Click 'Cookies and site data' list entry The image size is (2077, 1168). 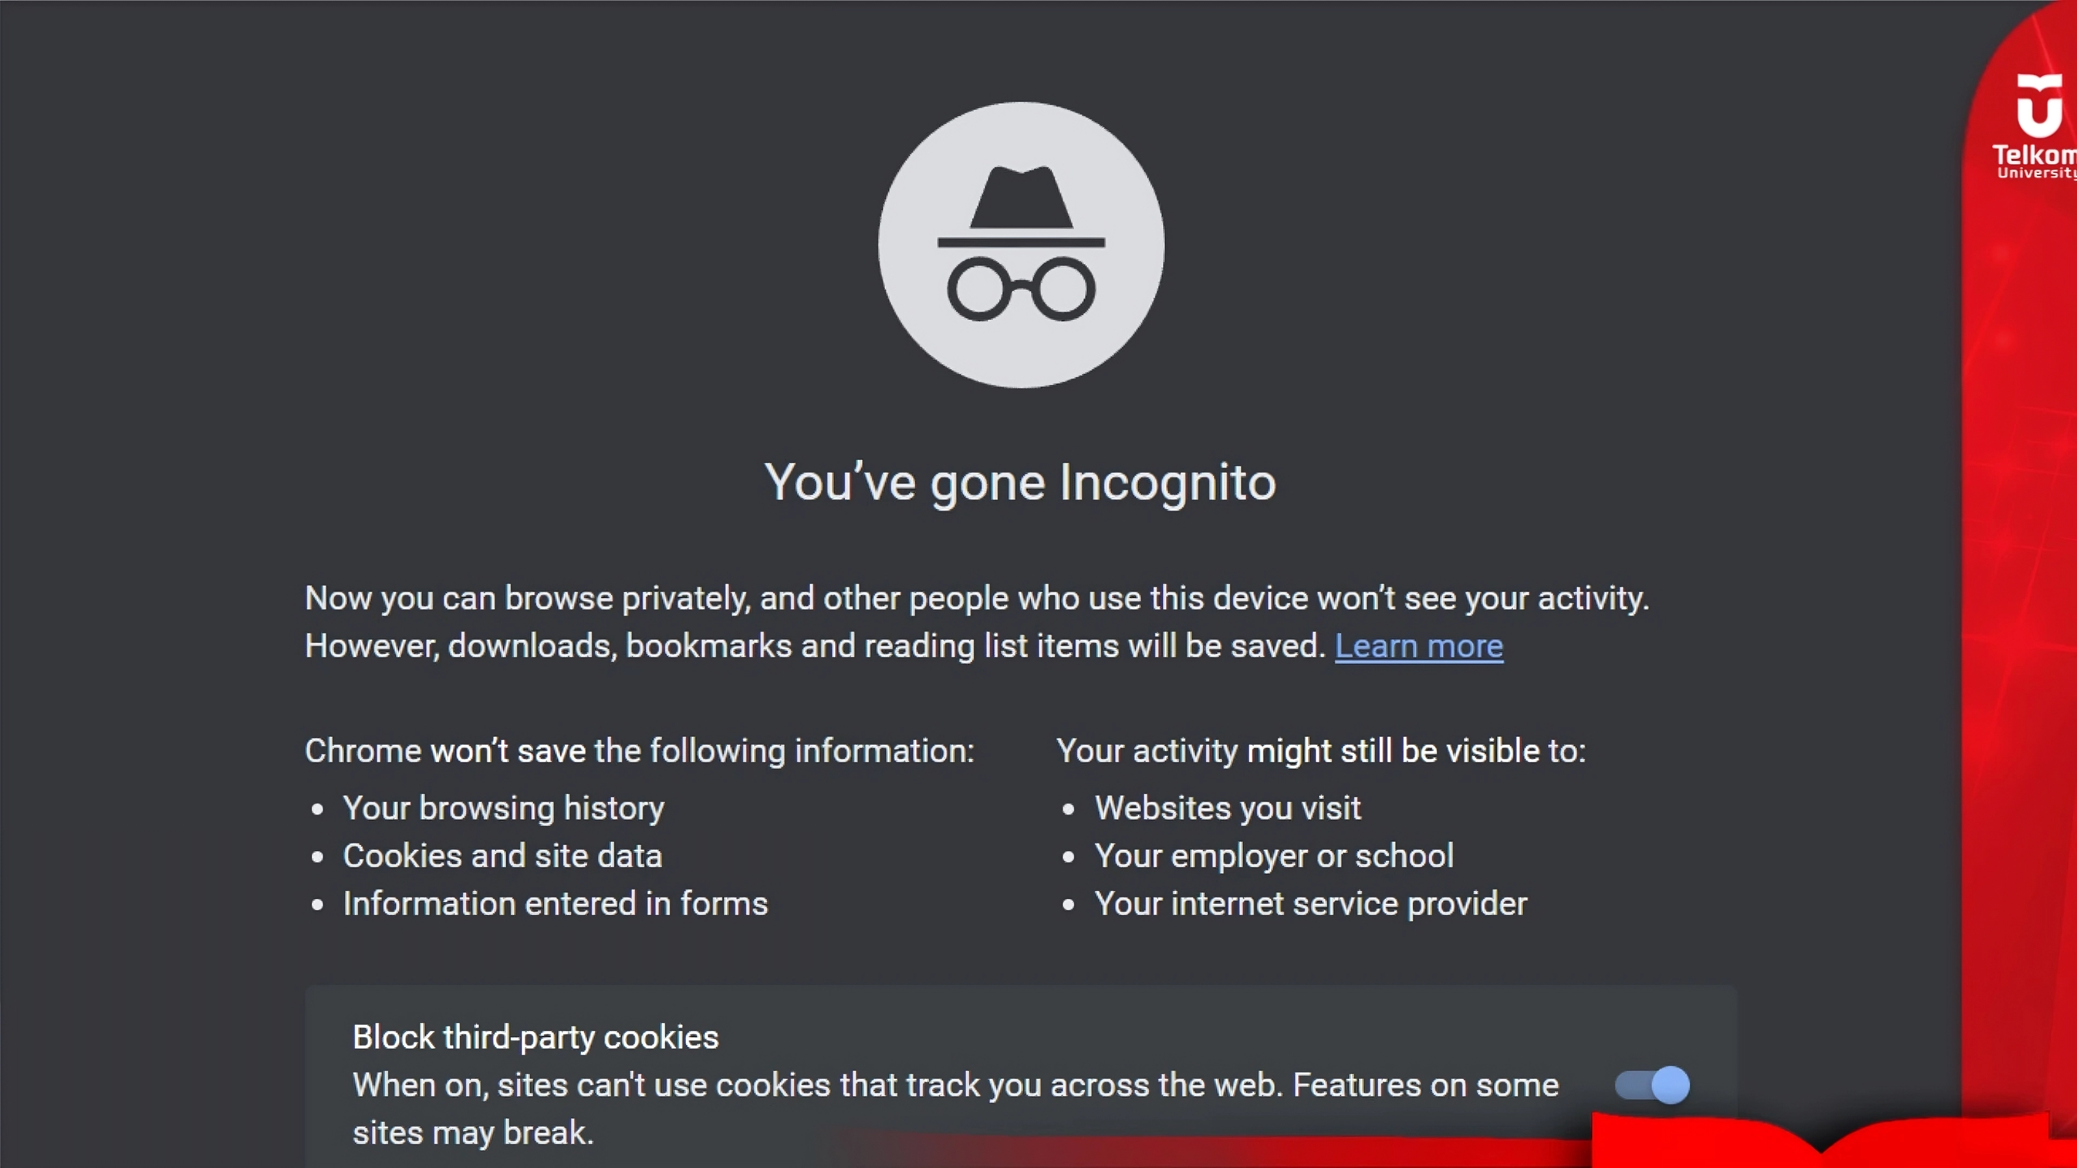click(x=502, y=855)
